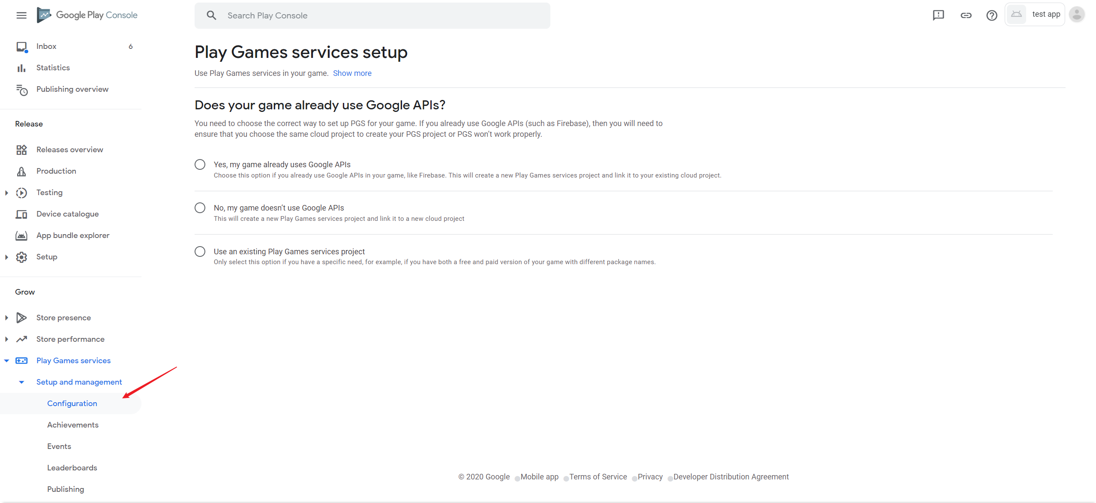This screenshot has width=1096, height=503.
Task: Open Mobile app footer link
Action: [x=539, y=477]
